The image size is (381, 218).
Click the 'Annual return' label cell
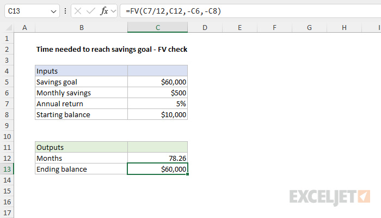pyautogui.click(x=82, y=104)
